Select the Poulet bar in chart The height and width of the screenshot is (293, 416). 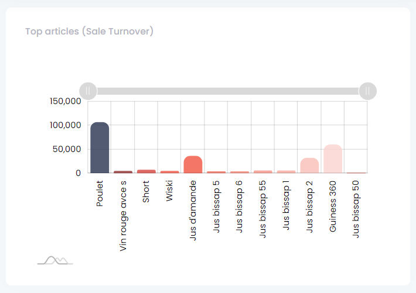(100, 148)
